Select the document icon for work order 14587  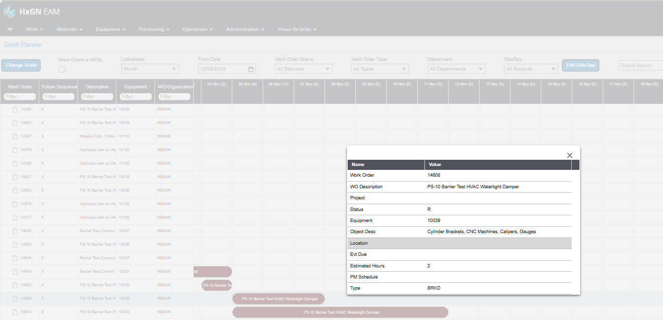pyautogui.click(x=15, y=136)
